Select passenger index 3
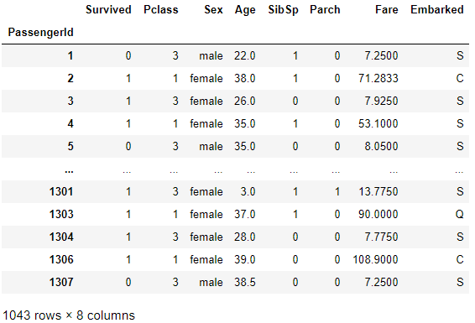475x323 pixels. point(70,102)
